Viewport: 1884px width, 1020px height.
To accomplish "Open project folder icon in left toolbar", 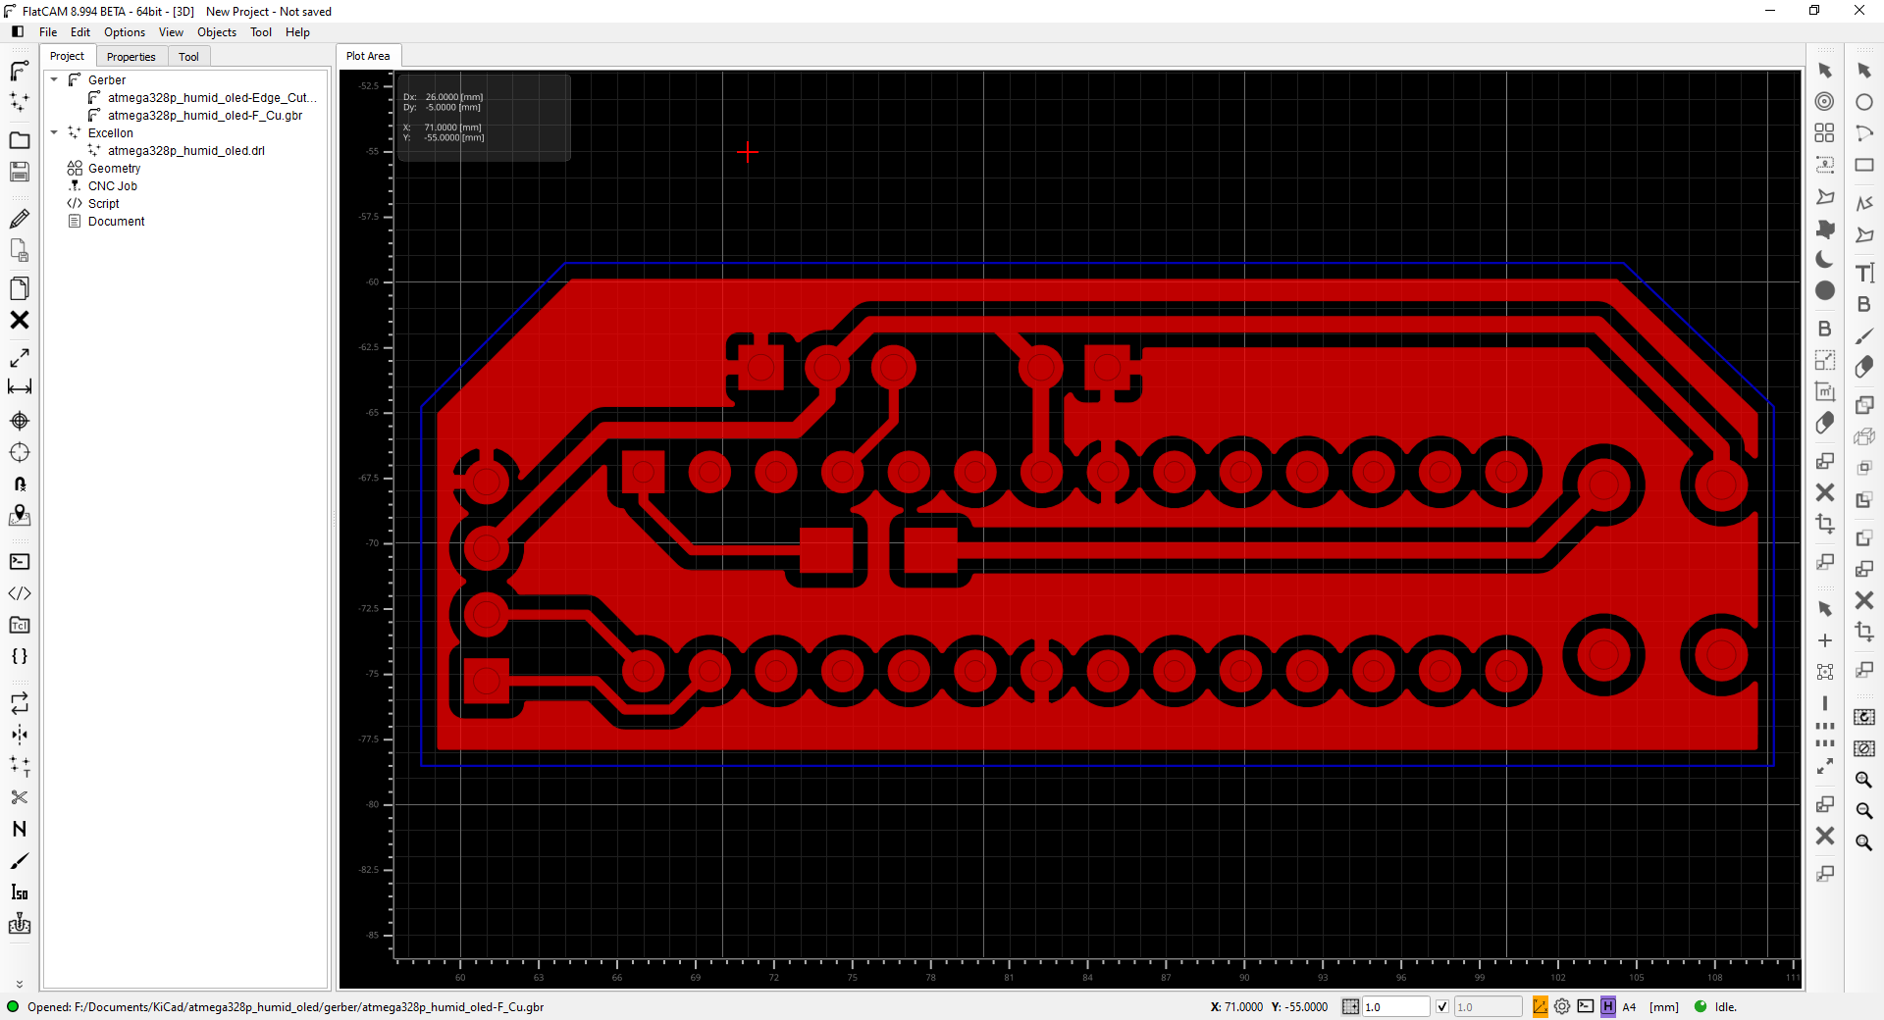I will [x=20, y=140].
